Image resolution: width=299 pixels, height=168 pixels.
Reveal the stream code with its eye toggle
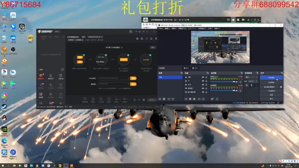pyautogui.click(x=128, y=84)
